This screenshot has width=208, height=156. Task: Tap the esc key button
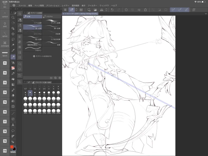click(x=5, y=5)
